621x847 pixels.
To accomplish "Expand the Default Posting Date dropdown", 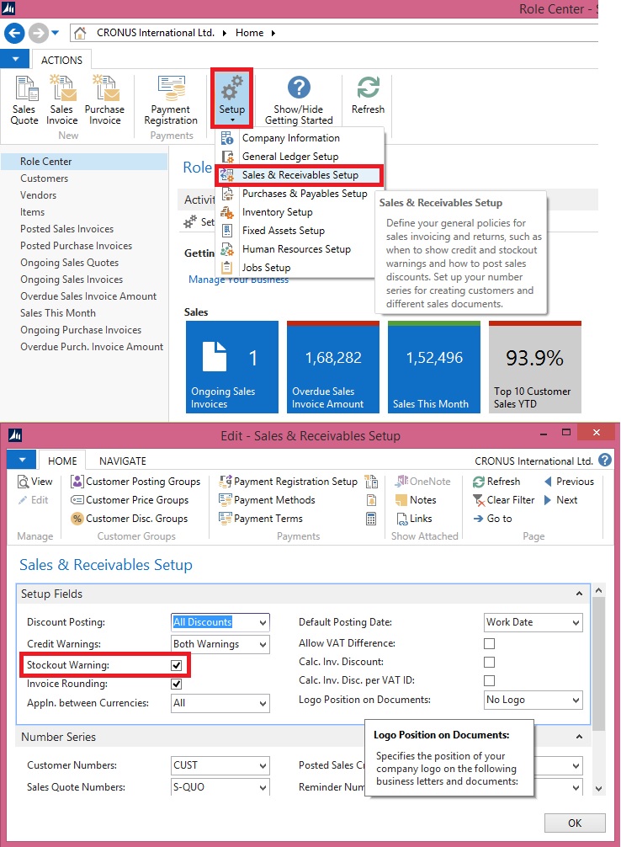I will [576, 623].
